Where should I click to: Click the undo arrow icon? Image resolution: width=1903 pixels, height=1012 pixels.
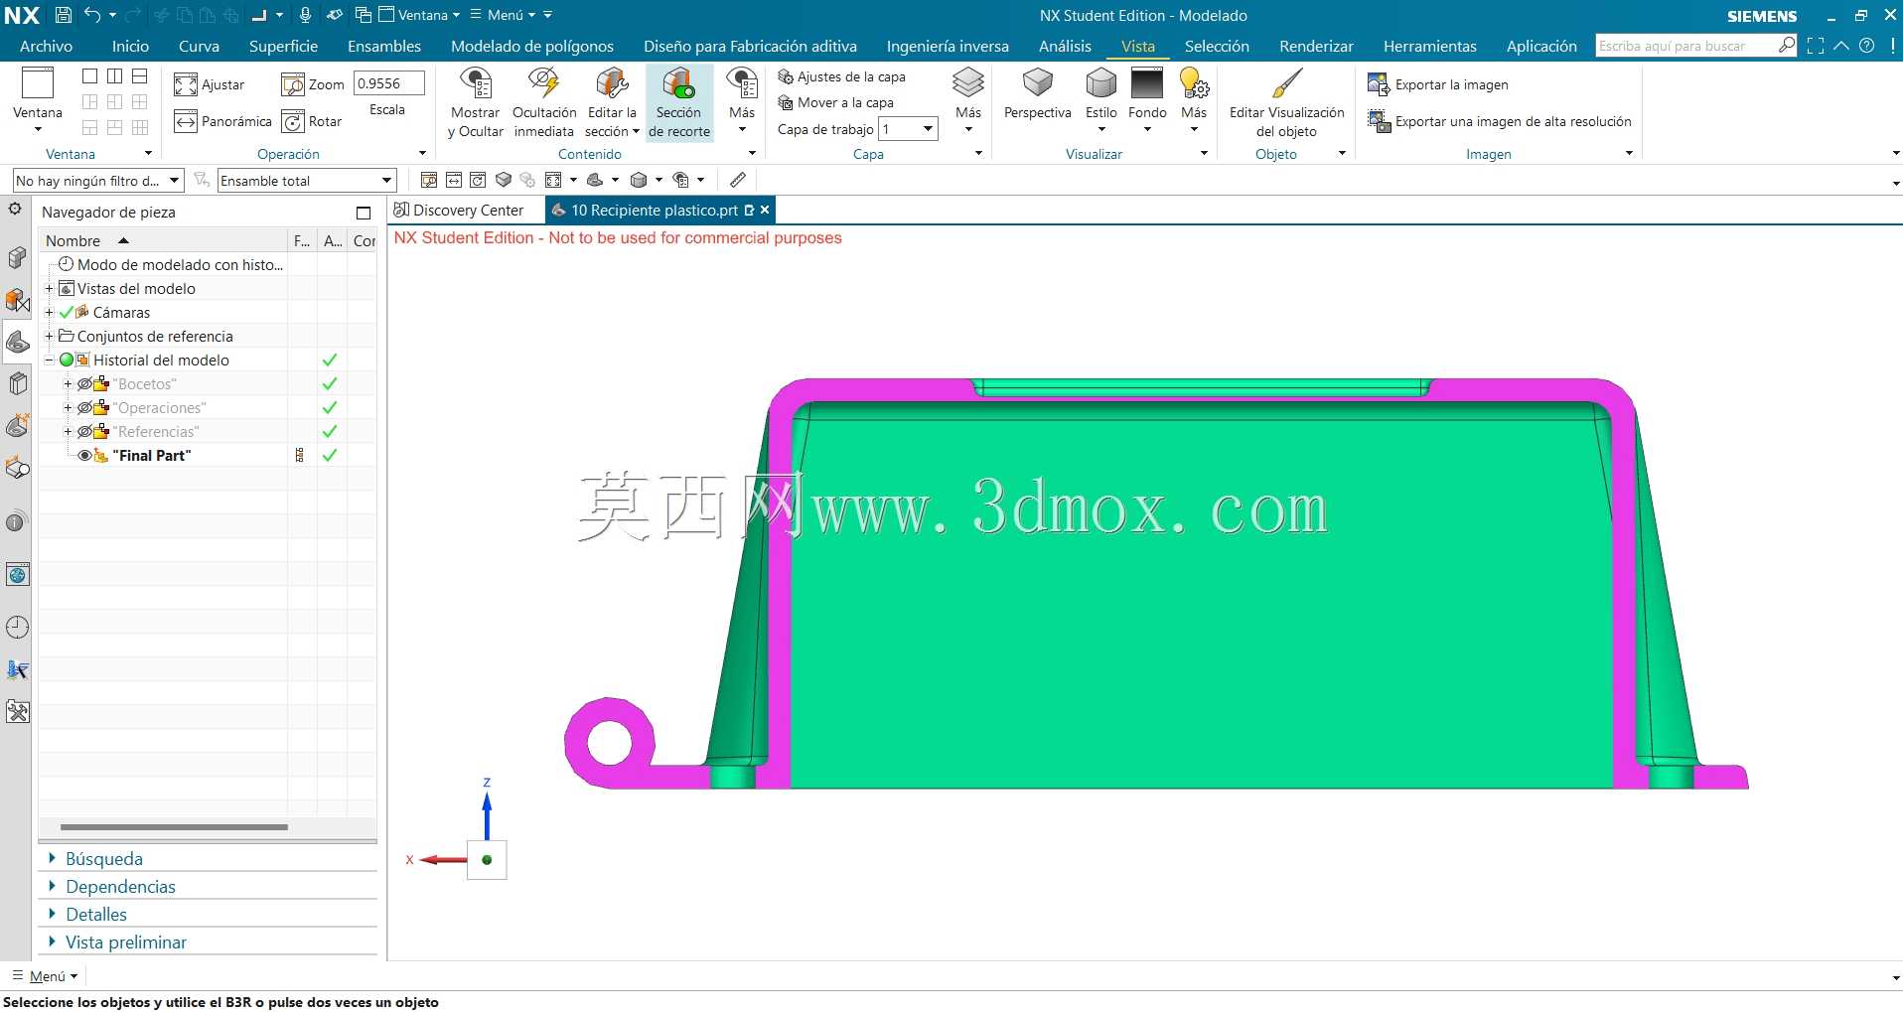(x=92, y=15)
